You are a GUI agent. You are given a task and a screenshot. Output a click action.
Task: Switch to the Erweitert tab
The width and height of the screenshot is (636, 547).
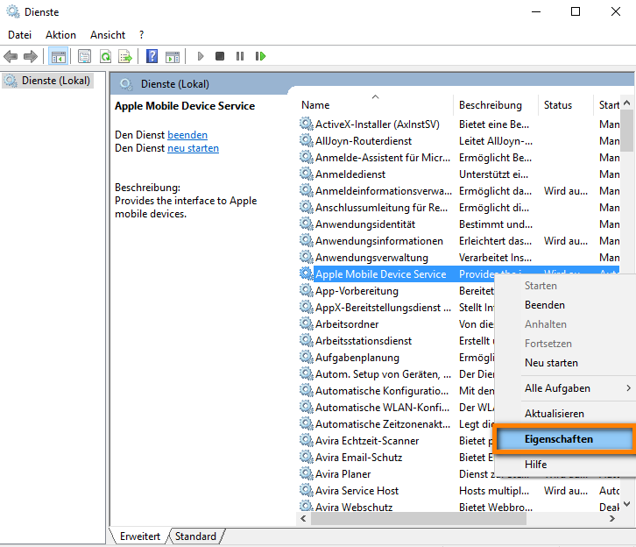pos(140,536)
